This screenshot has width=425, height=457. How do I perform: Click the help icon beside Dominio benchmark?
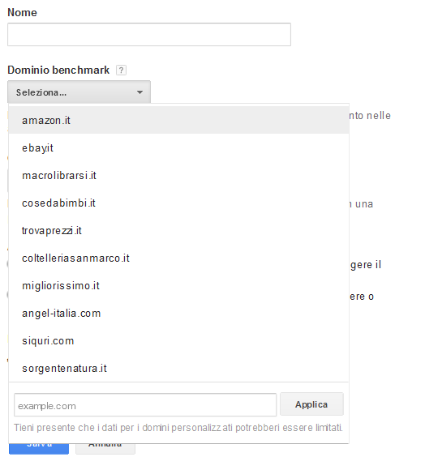click(121, 70)
